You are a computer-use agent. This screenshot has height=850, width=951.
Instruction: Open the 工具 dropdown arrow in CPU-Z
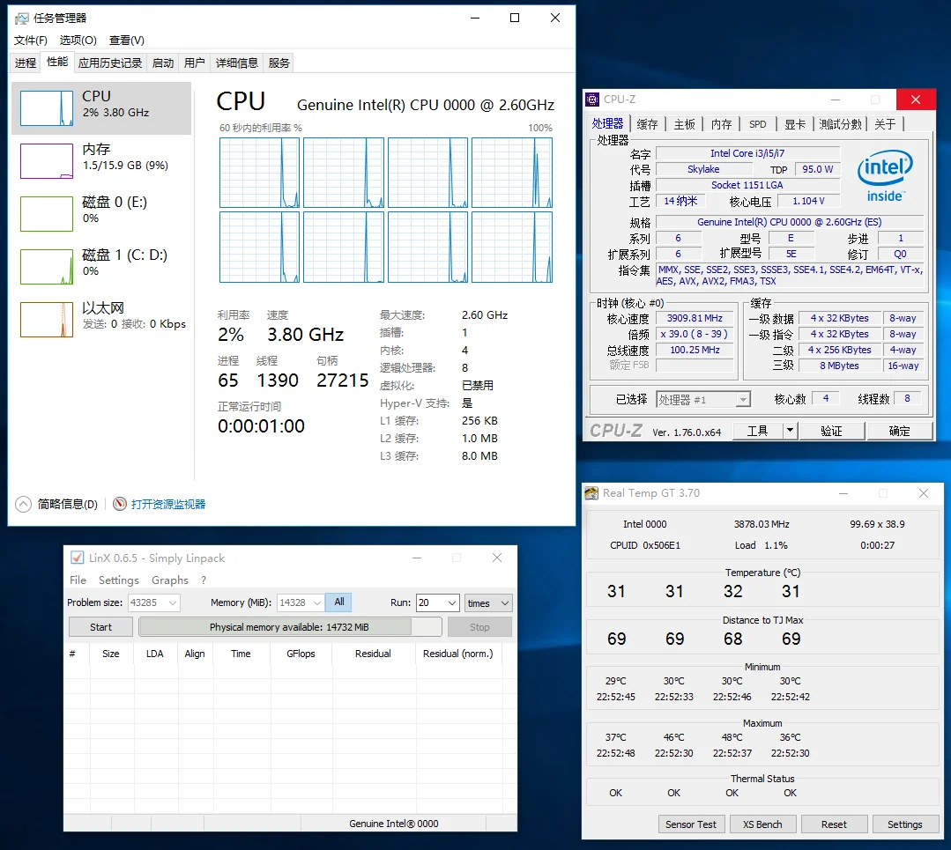click(790, 431)
